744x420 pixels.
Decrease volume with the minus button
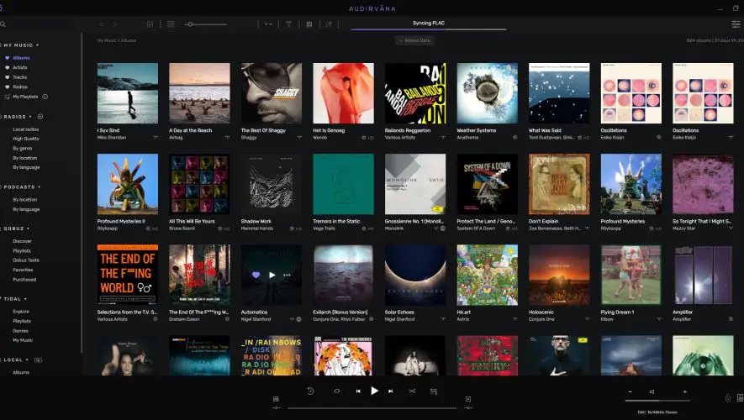pyautogui.click(x=631, y=392)
